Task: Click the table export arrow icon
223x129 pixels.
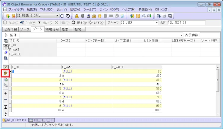Action: [149, 16]
